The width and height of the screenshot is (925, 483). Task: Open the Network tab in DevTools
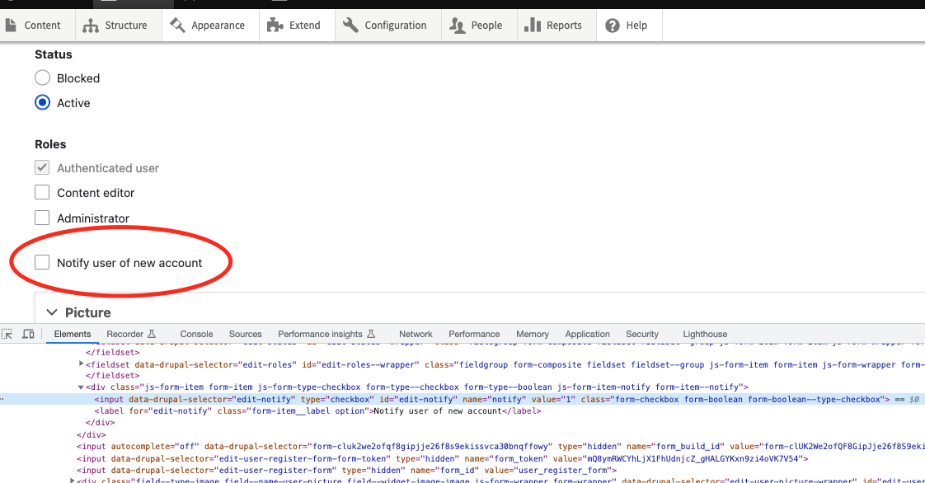tap(415, 334)
